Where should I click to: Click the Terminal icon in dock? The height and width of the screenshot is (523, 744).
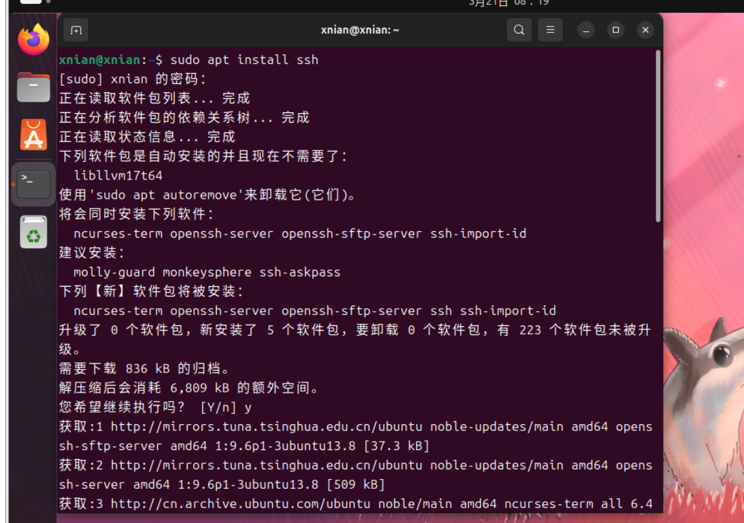34,184
